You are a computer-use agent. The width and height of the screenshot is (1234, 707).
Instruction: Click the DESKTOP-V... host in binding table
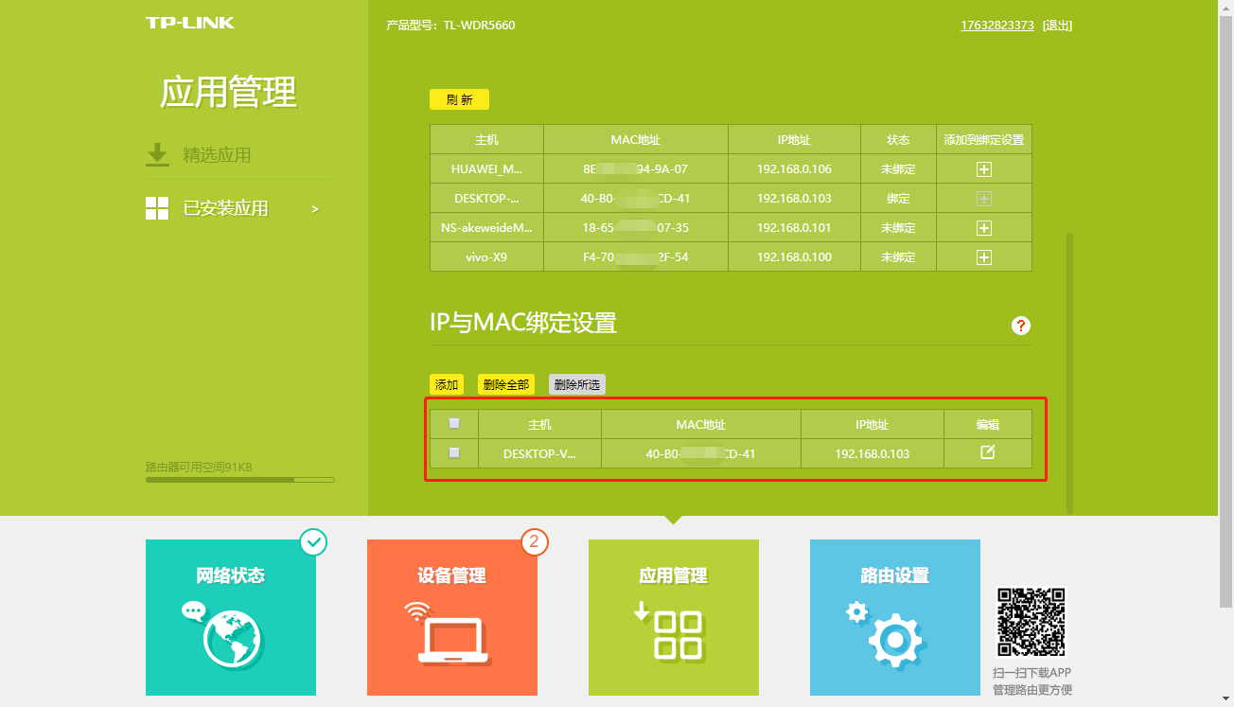pos(539,454)
